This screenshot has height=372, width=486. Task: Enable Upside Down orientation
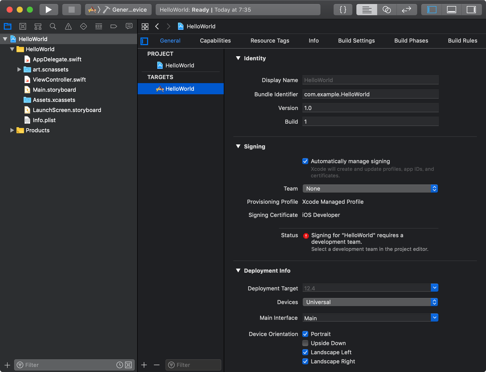(305, 343)
